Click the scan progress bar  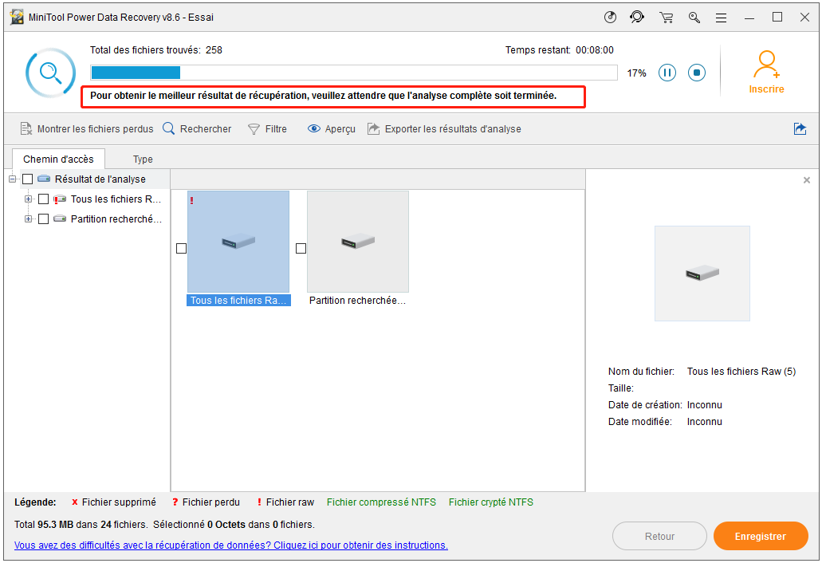click(x=354, y=73)
